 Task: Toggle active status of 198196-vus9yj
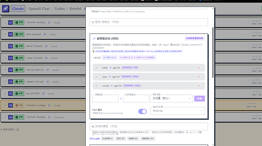pos(19,22)
